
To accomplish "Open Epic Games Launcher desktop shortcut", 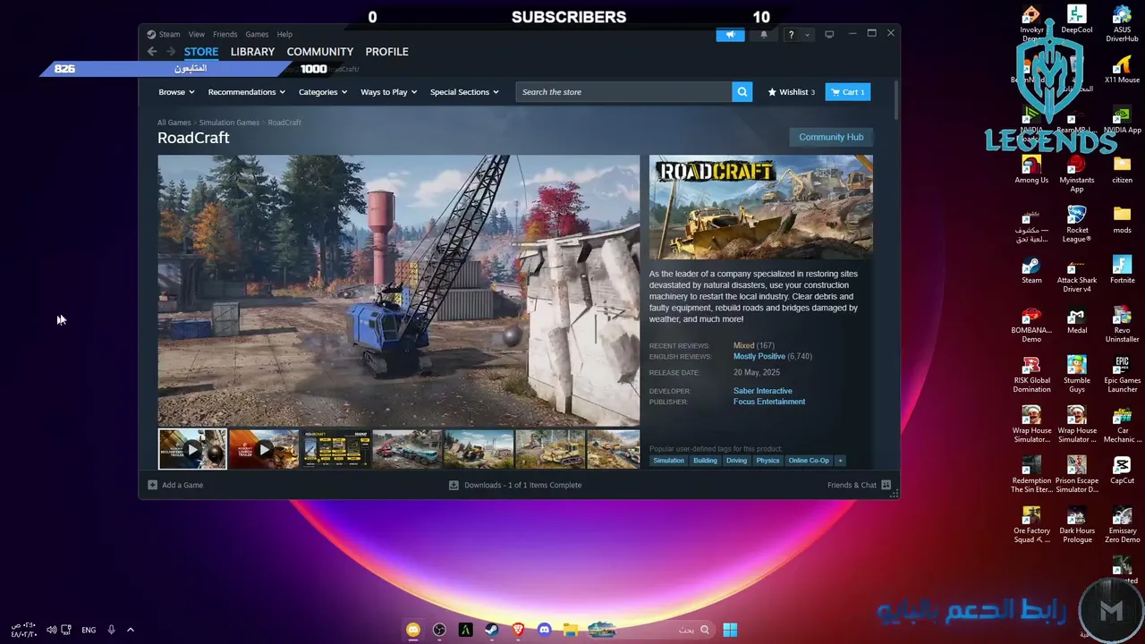I will [1122, 375].
